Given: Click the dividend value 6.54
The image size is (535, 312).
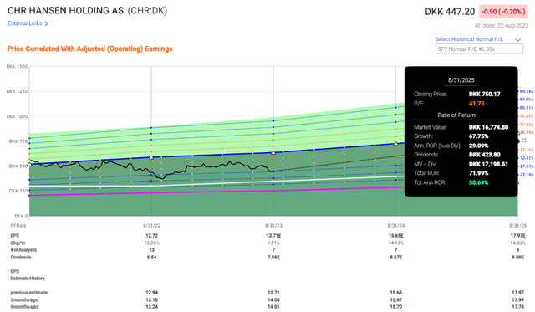Looking at the screenshot, I should click(151, 257).
